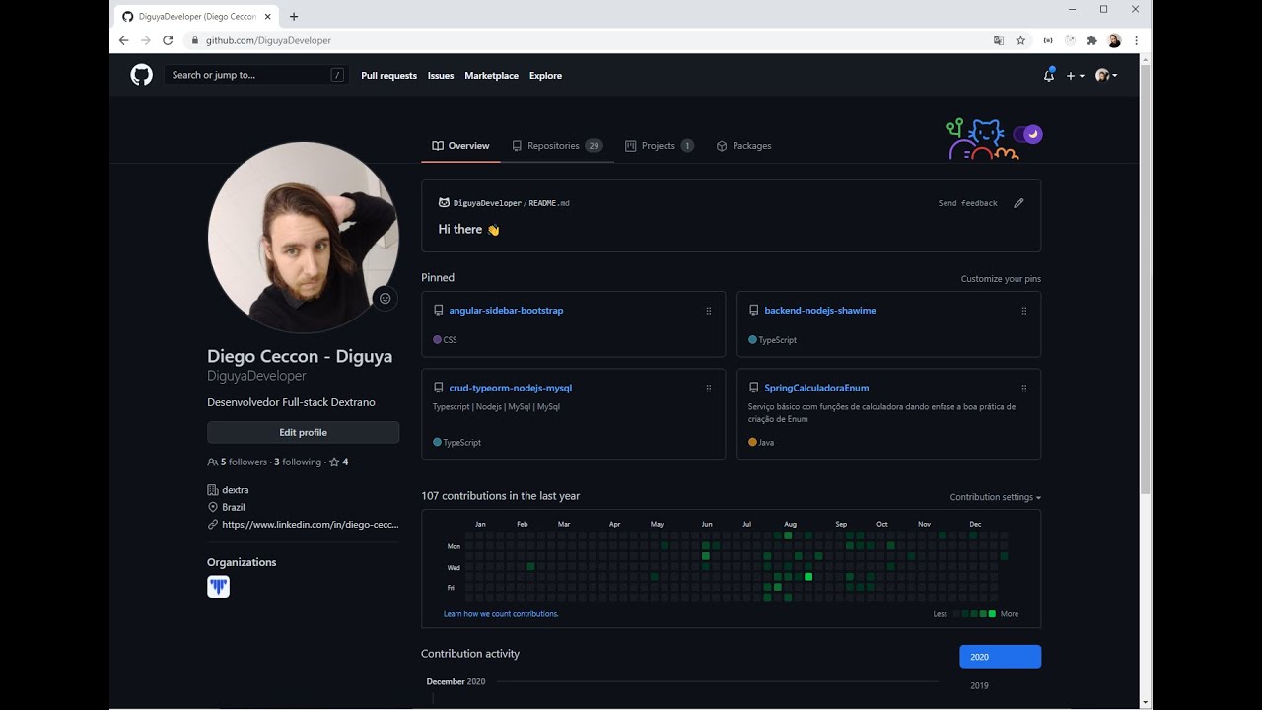Click Send feedback link

pyautogui.click(x=967, y=203)
